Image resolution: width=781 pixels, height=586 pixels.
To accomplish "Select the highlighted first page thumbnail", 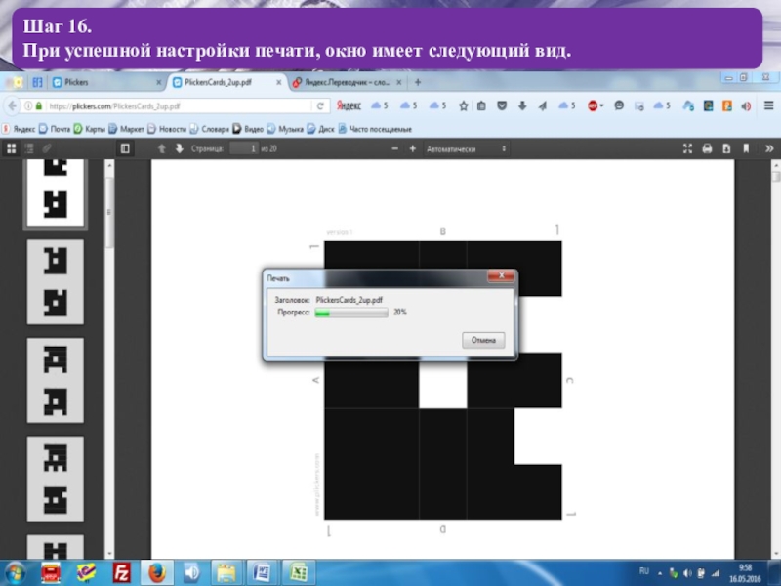I will click(56, 192).
